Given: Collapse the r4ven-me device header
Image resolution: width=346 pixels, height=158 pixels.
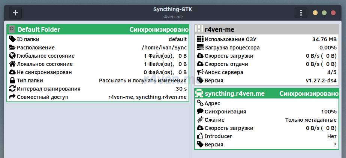Looking at the screenshot, I should click(266, 30).
